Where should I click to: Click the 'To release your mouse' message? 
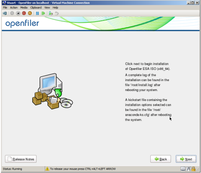pyautogui.click(x=83, y=169)
